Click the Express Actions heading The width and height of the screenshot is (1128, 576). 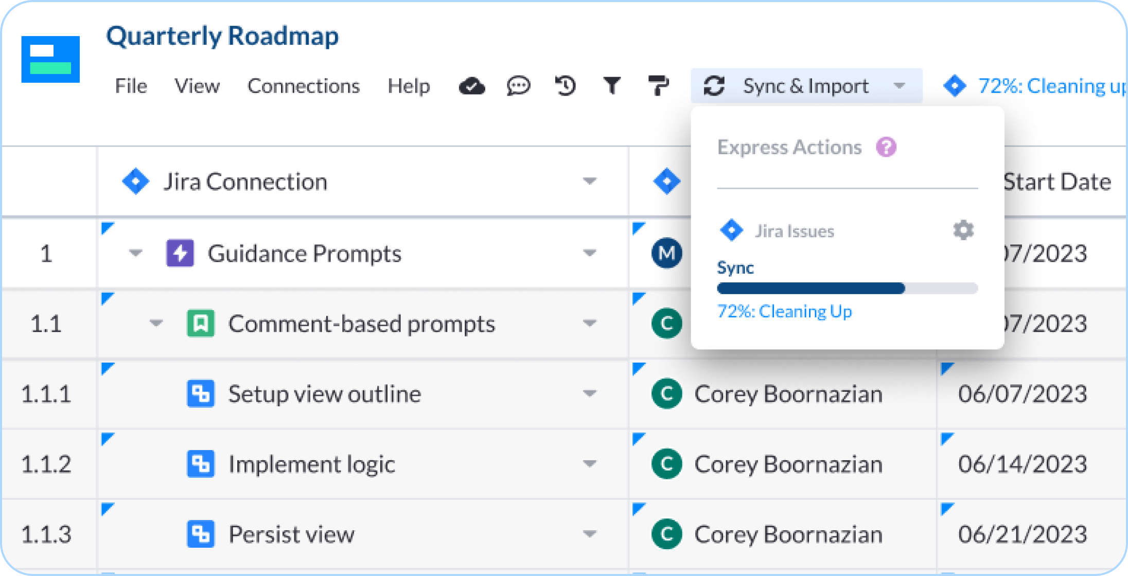tap(789, 148)
